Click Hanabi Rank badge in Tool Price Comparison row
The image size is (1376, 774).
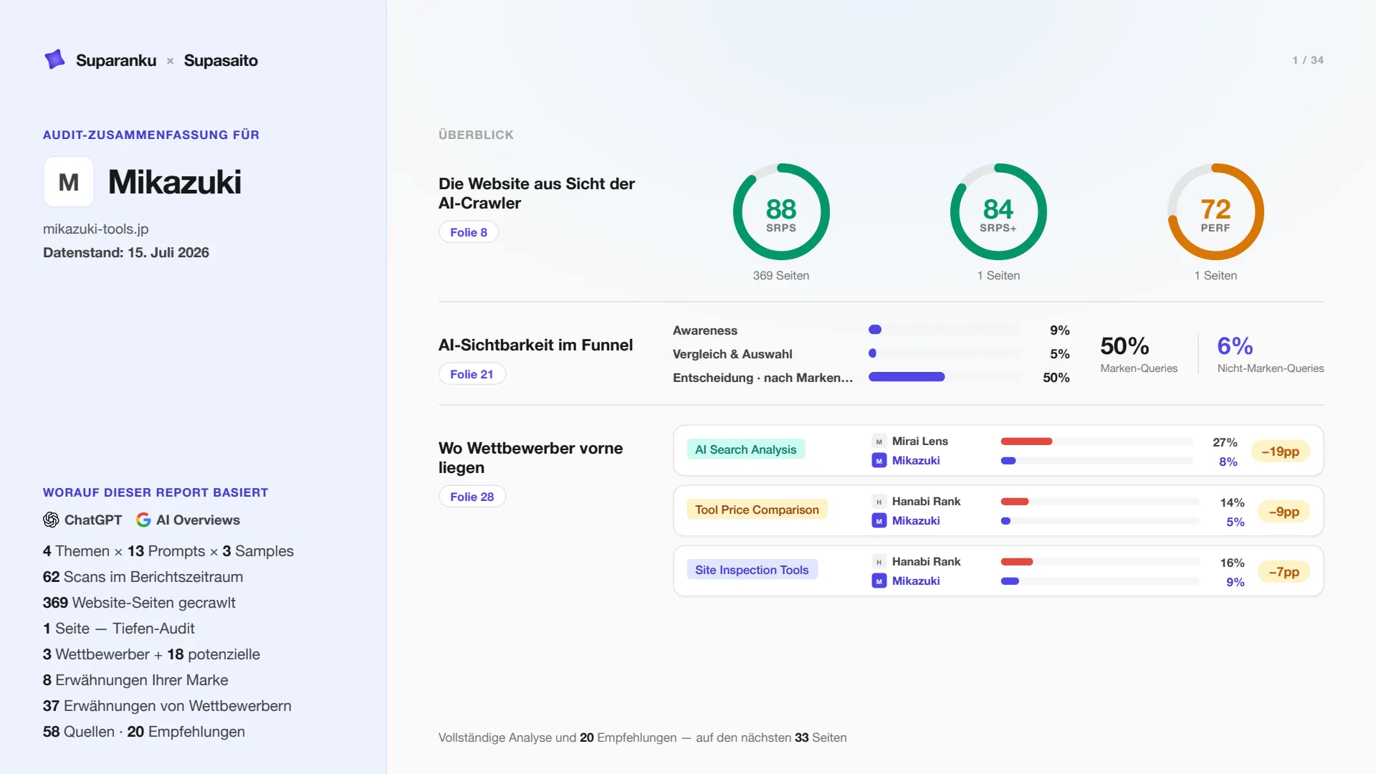879,502
